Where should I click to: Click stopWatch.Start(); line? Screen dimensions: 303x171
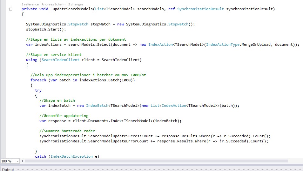46,29
